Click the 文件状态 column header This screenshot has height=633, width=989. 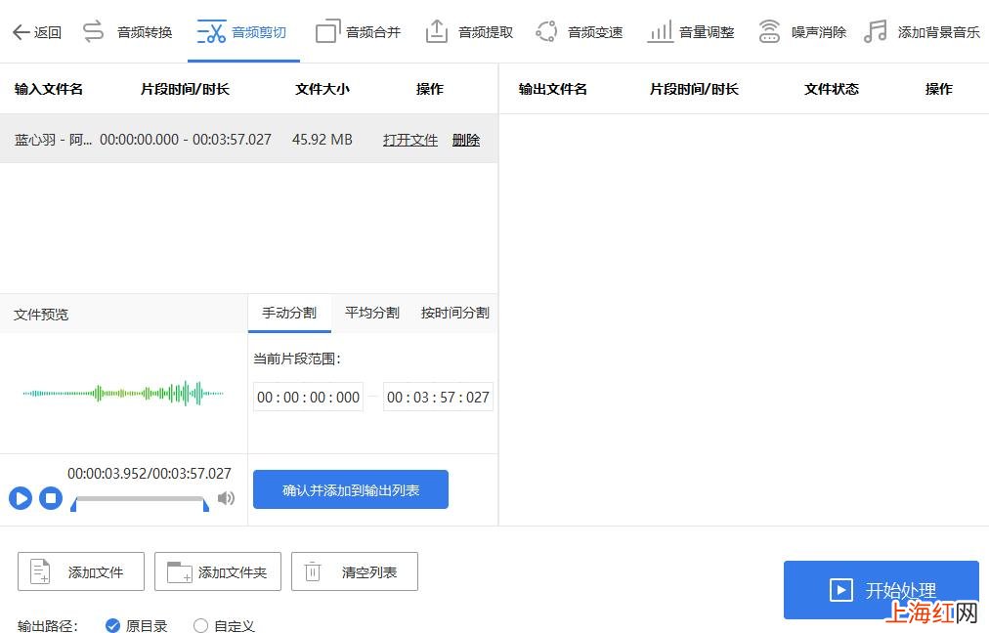point(832,89)
